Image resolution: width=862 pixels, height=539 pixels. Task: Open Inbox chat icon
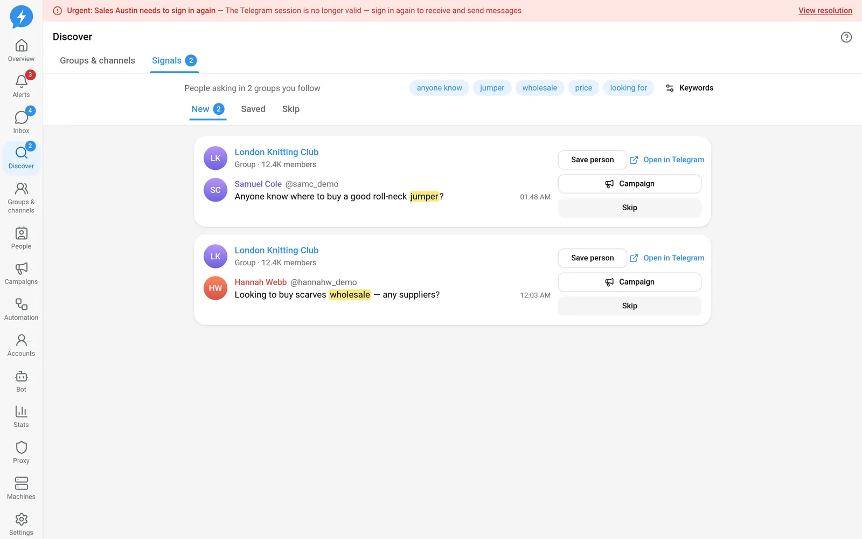[x=22, y=122]
